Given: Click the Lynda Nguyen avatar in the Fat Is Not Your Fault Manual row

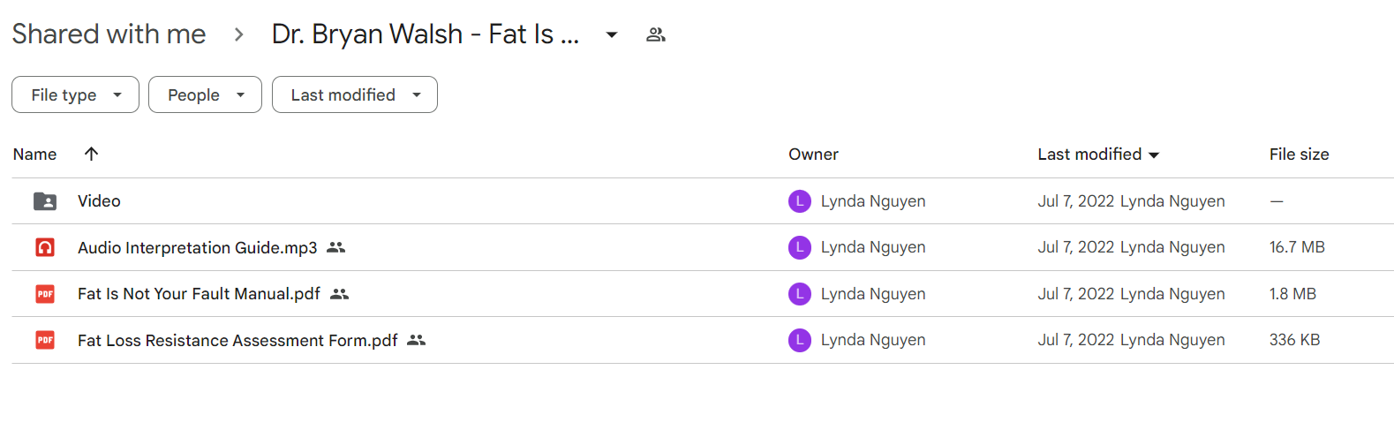Looking at the screenshot, I should 800,294.
